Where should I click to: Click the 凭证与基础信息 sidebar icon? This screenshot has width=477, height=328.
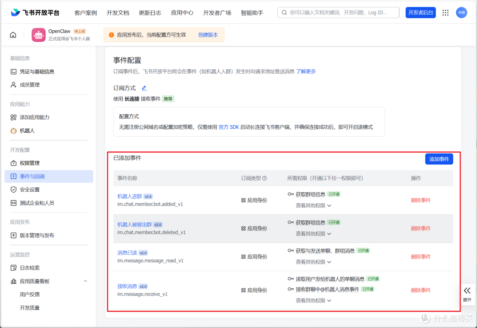coord(13,72)
